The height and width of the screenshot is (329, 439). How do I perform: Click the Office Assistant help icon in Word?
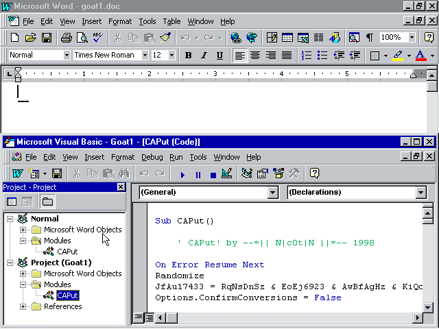[429, 38]
